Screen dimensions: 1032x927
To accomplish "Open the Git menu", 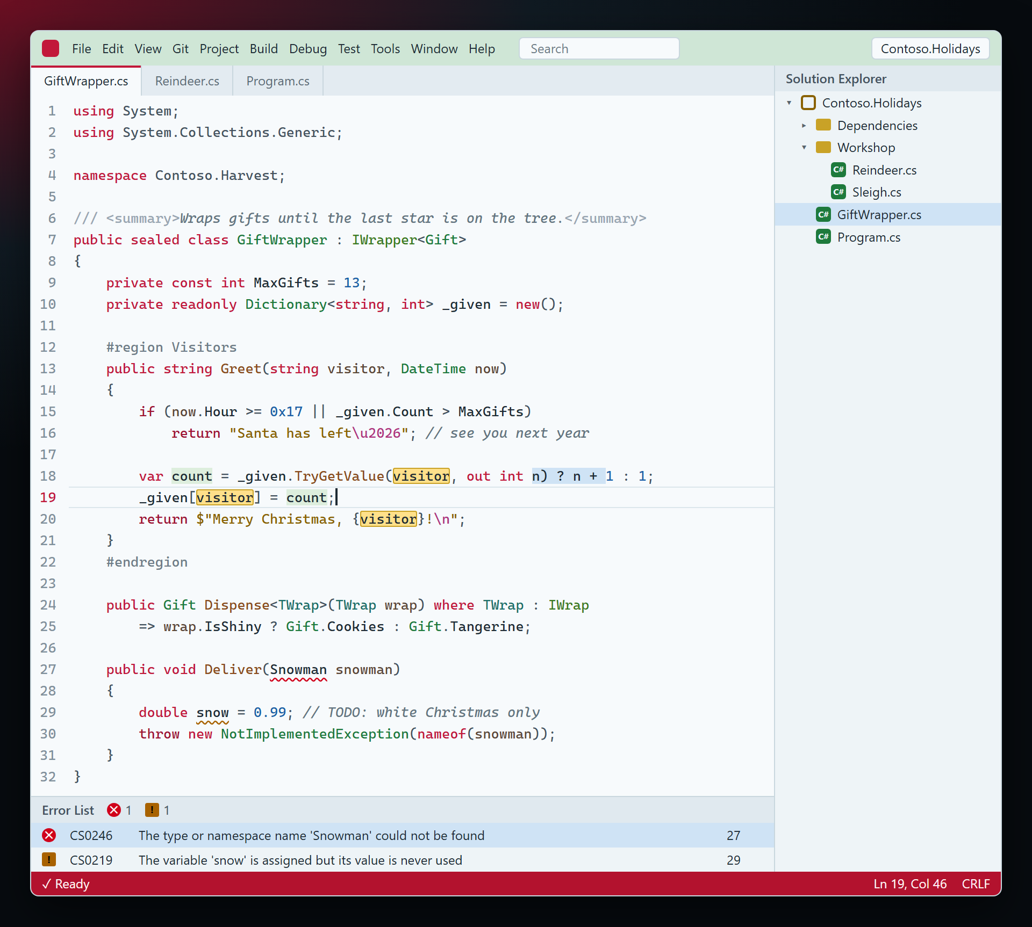I will point(181,49).
